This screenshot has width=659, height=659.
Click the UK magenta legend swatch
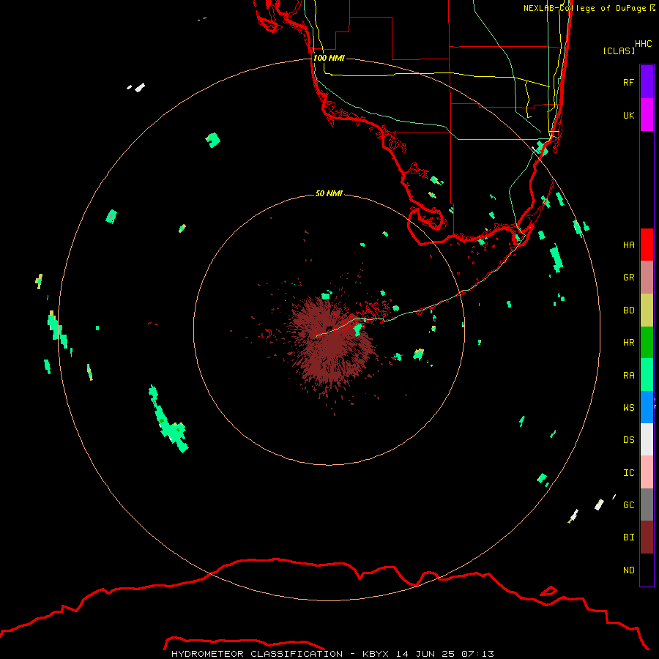[647, 115]
